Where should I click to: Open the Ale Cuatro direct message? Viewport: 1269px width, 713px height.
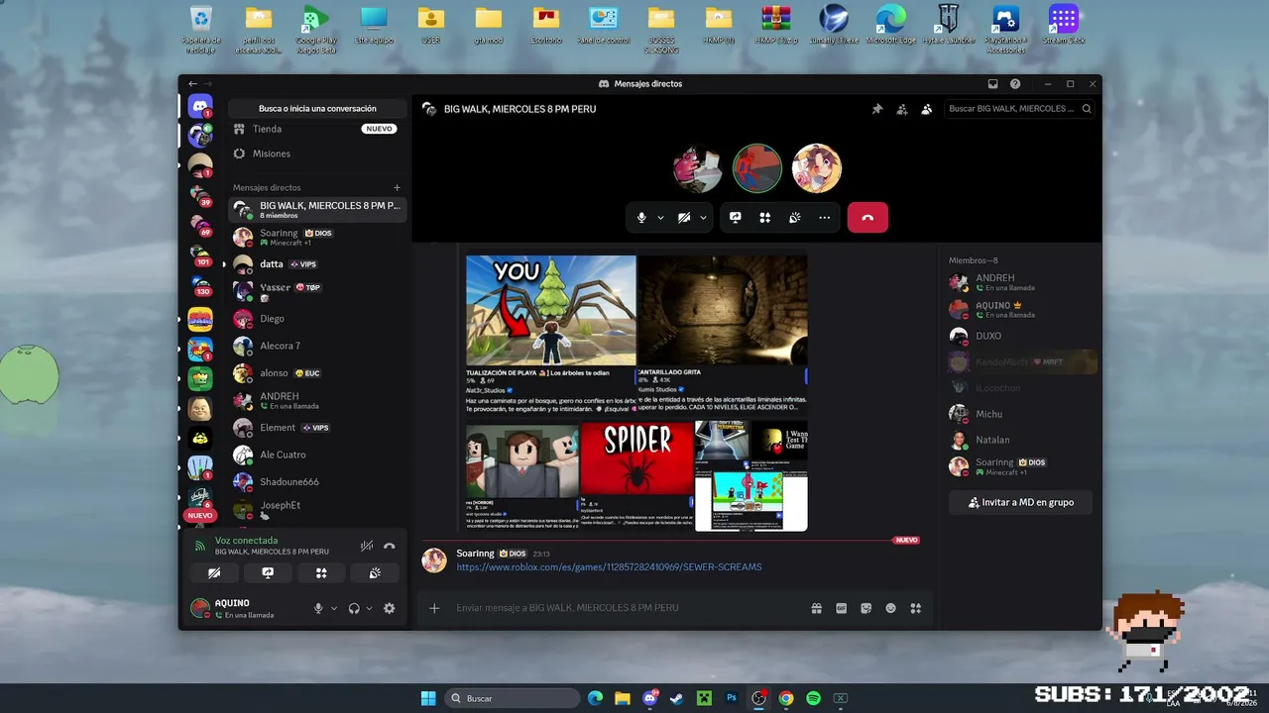(317, 455)
